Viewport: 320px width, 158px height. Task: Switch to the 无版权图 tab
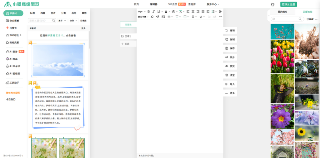307,12
